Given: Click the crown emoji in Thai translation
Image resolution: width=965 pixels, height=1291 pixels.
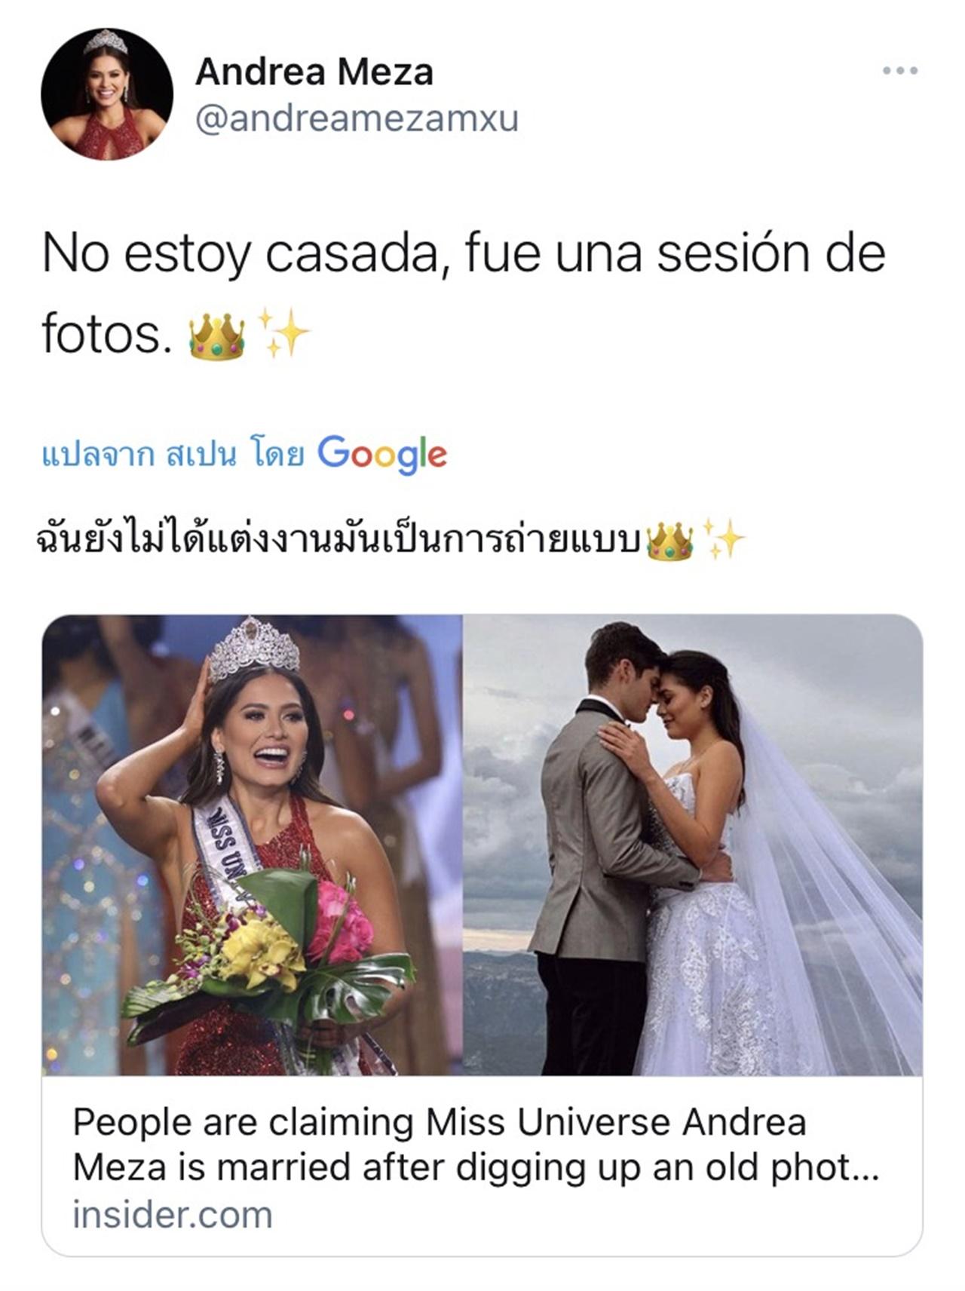Looking at the screenshot, I should 669,541.
